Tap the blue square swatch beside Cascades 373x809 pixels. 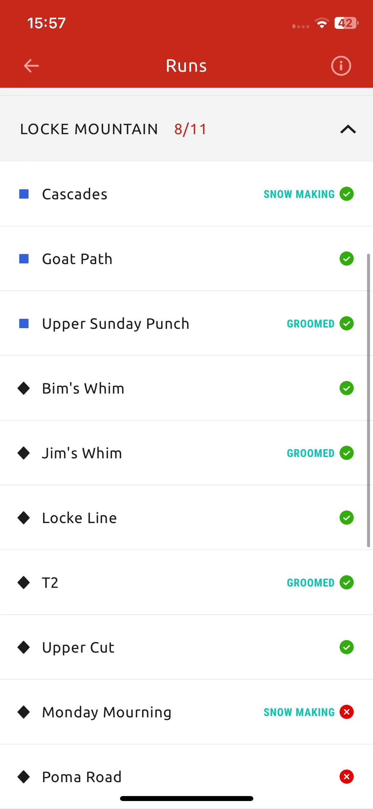(24, 194)
